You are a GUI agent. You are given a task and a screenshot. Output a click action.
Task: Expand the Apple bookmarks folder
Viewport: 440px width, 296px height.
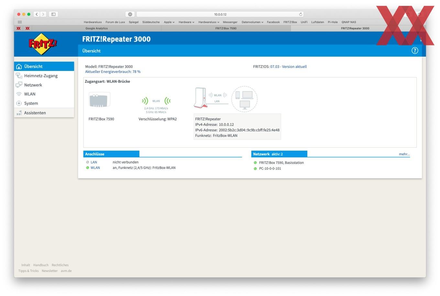click(x=169, y=22)
